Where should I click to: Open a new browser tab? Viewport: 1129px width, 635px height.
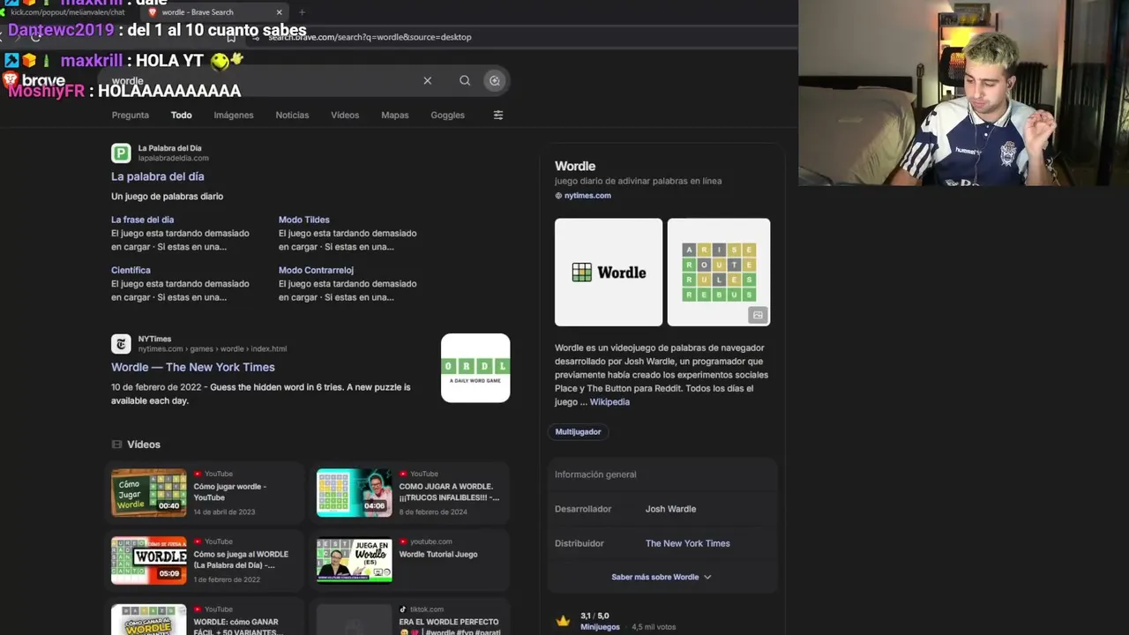click(302, 12)
